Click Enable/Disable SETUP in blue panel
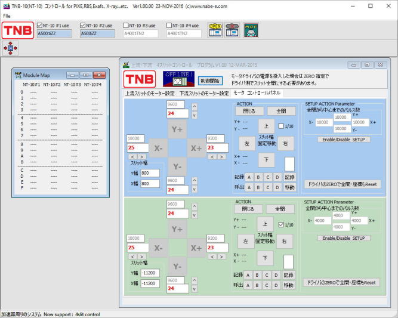 point(344,140)
